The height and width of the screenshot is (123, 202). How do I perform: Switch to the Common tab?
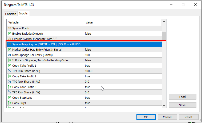11,14
